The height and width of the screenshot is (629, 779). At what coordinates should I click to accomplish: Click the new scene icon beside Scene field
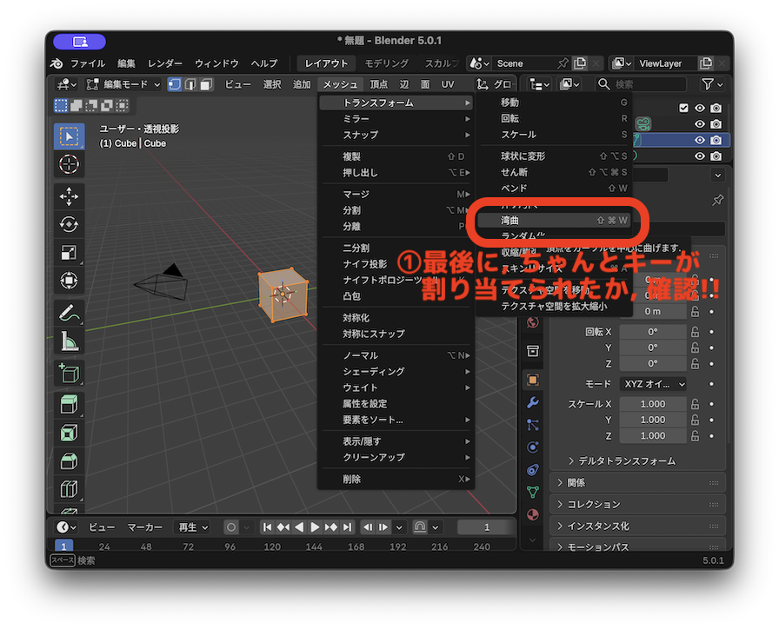pyautogui.click(x=580, y=63)
